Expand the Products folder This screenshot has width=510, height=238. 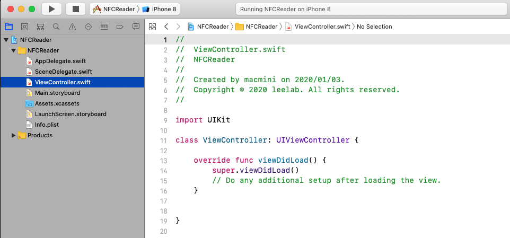14,135
